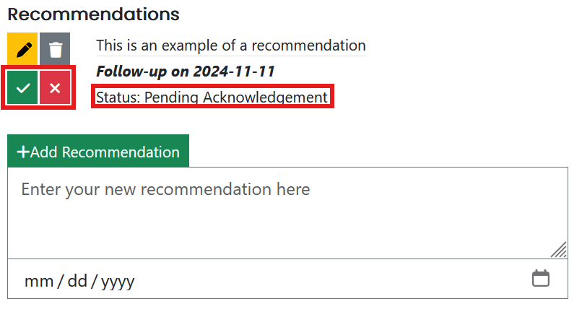This screenshot has height=317, width=582.
Task: Open the calendar date picker icon
Action: point(540,279)
